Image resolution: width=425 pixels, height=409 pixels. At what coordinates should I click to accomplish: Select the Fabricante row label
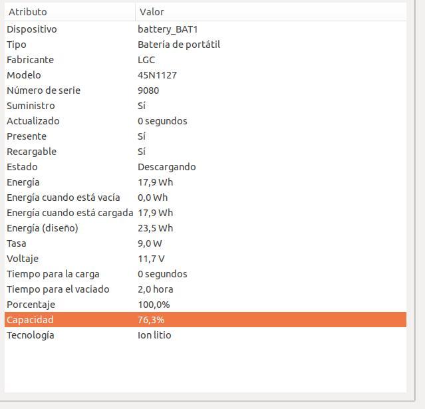pos(31,60)
